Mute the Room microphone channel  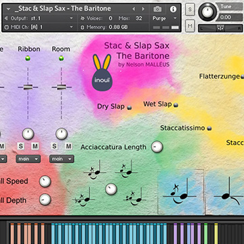[x=68, y=146]
